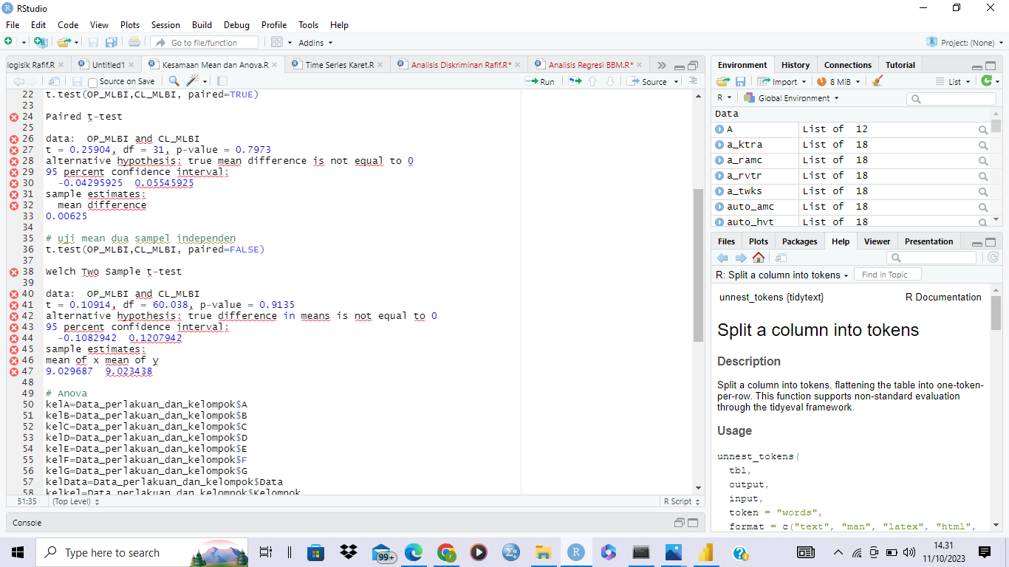This screenshot has height=567, width=1009.
Task: Click the Go to file/function field
Action: 205,43
